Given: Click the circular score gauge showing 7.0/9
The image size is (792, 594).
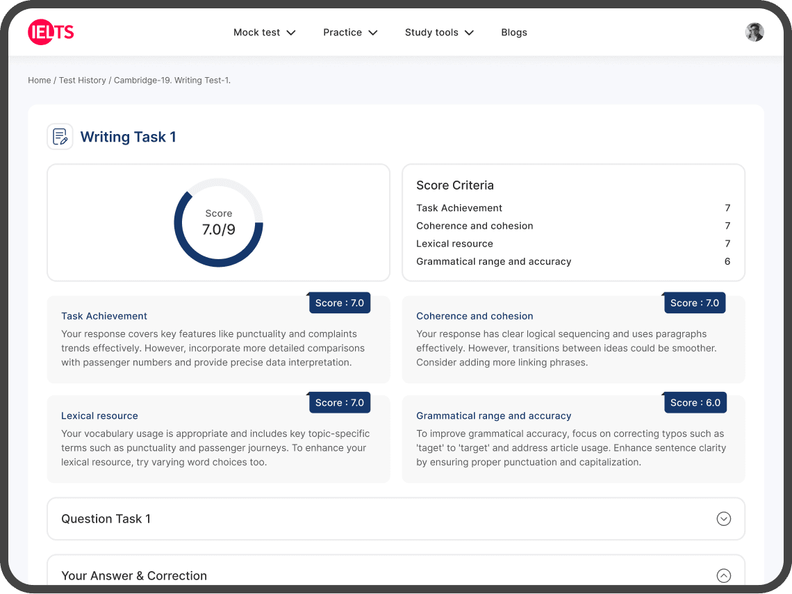Looking at the screenshot, I should tap(218, 222).
